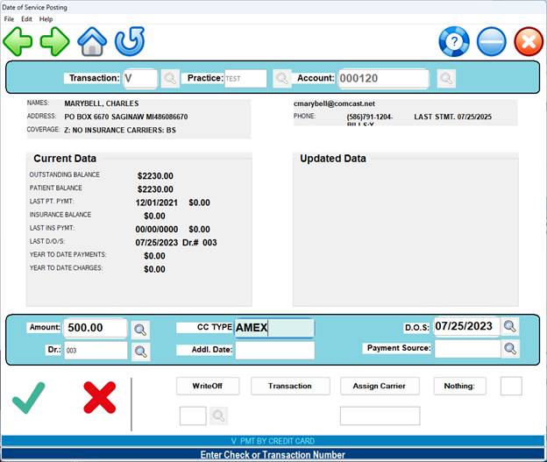
Task: Toggle the checkbox next to Nothing
Action: tap(511, 386)
